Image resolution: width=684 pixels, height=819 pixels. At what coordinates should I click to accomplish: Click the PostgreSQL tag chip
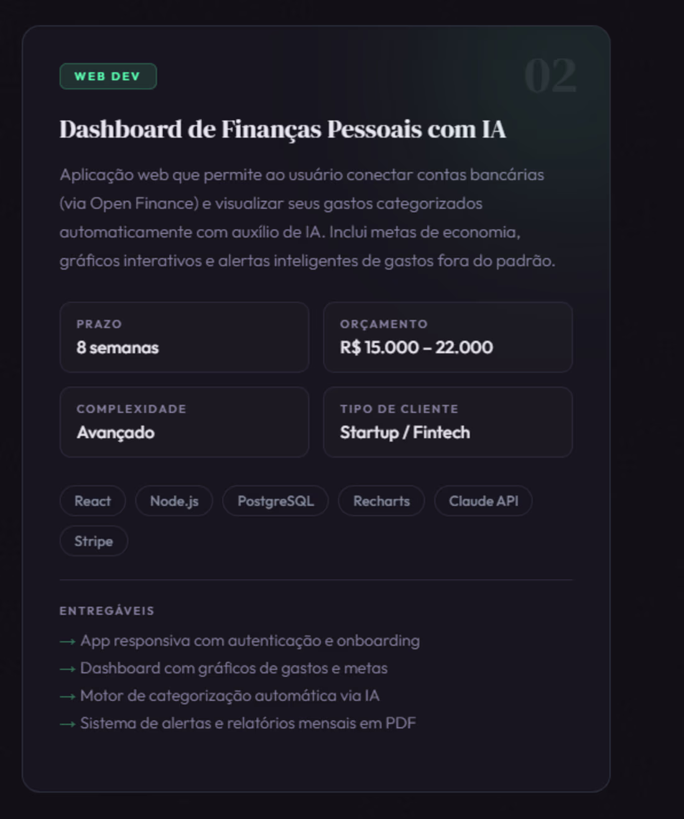[x=275, y=501]
